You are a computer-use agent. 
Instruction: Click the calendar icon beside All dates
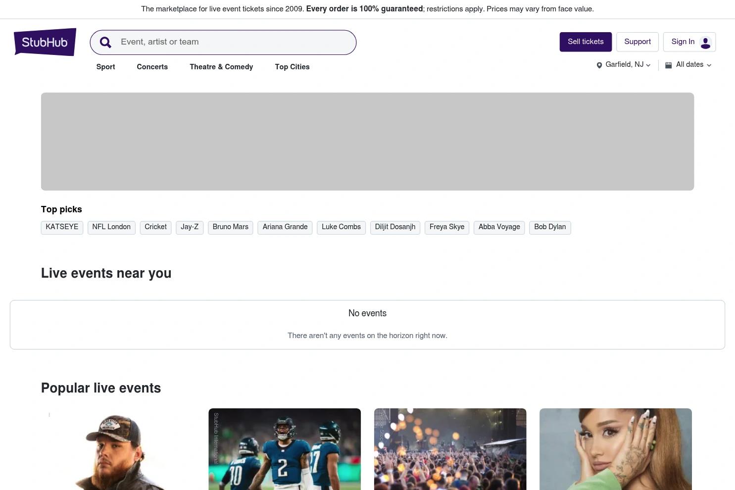(668, 65)
